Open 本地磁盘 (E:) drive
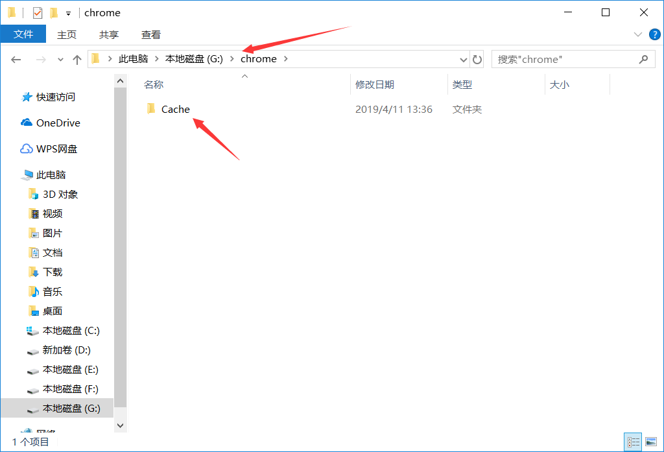Screen dimensions: 664x452 pyautogui.click(x=70, y=370)
